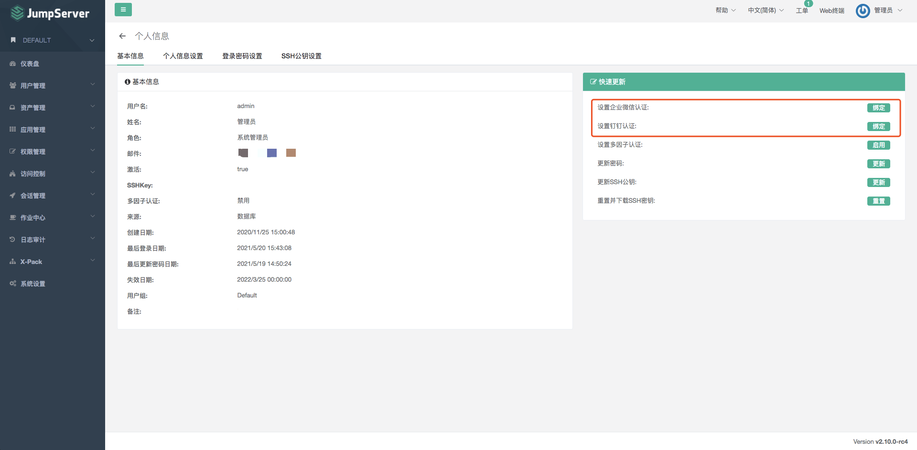Click 更新 button for 更新密码

click(878, 164)
